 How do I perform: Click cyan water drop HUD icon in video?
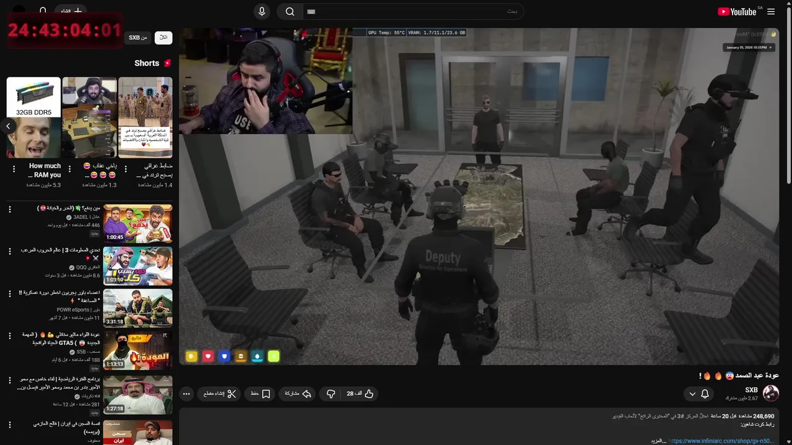[x=257, y=356]
